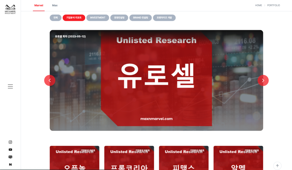Filter by BRAND 컨설팅 category
292x170 pixels.
141,18
